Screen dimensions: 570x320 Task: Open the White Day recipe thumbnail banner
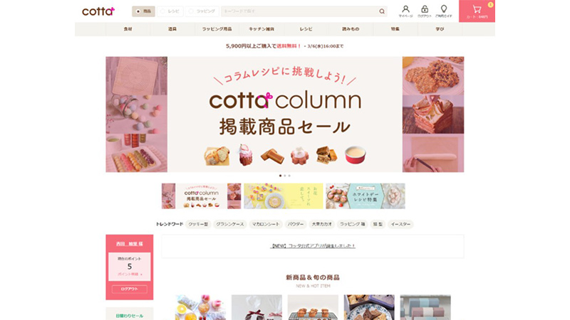pos(366,196)
